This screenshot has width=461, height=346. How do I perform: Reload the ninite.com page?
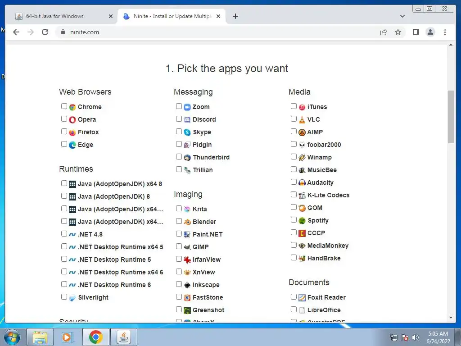click(45, 32)
